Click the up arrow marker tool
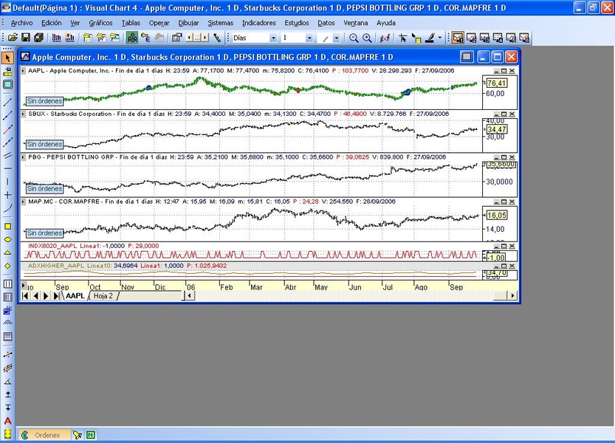Viewport: 615px width, 443px height. click(7, 395)
